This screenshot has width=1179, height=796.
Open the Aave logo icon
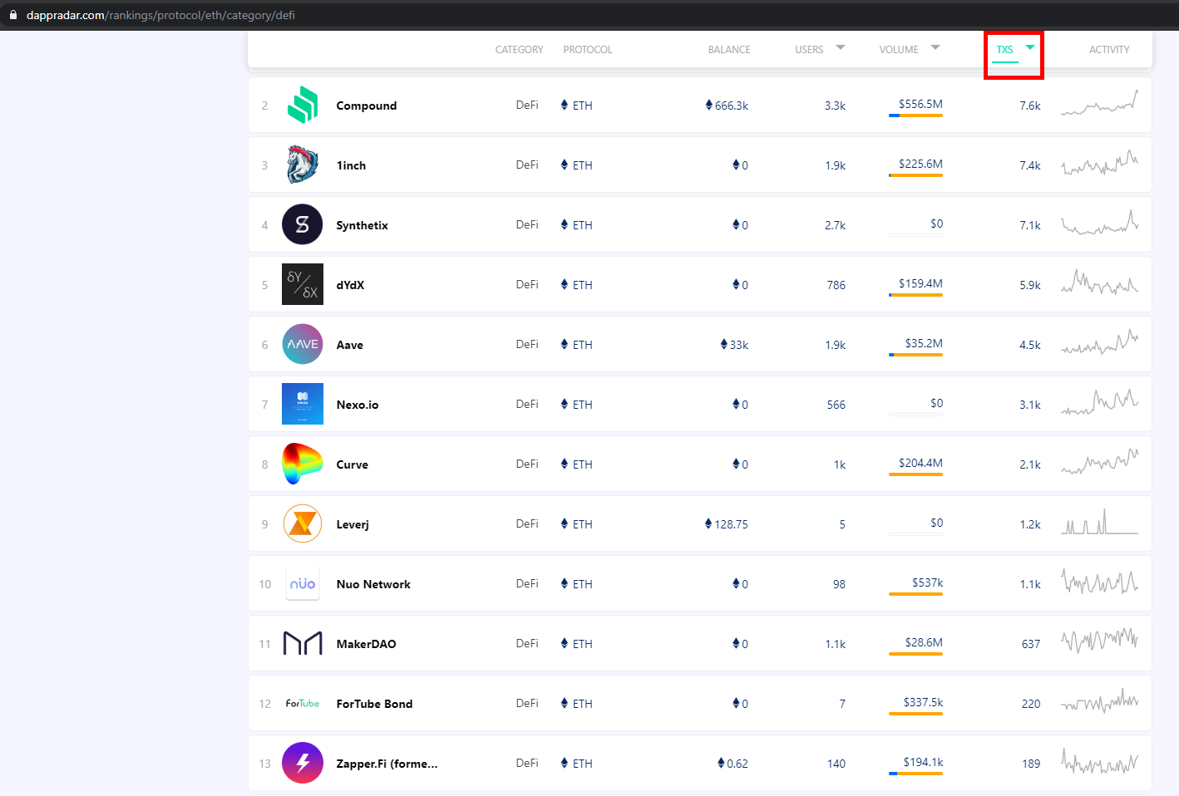click(303, 344)
